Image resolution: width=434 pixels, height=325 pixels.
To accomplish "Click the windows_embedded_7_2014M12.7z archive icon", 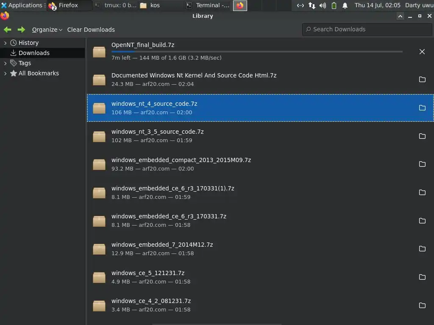I will pos(99,249).
